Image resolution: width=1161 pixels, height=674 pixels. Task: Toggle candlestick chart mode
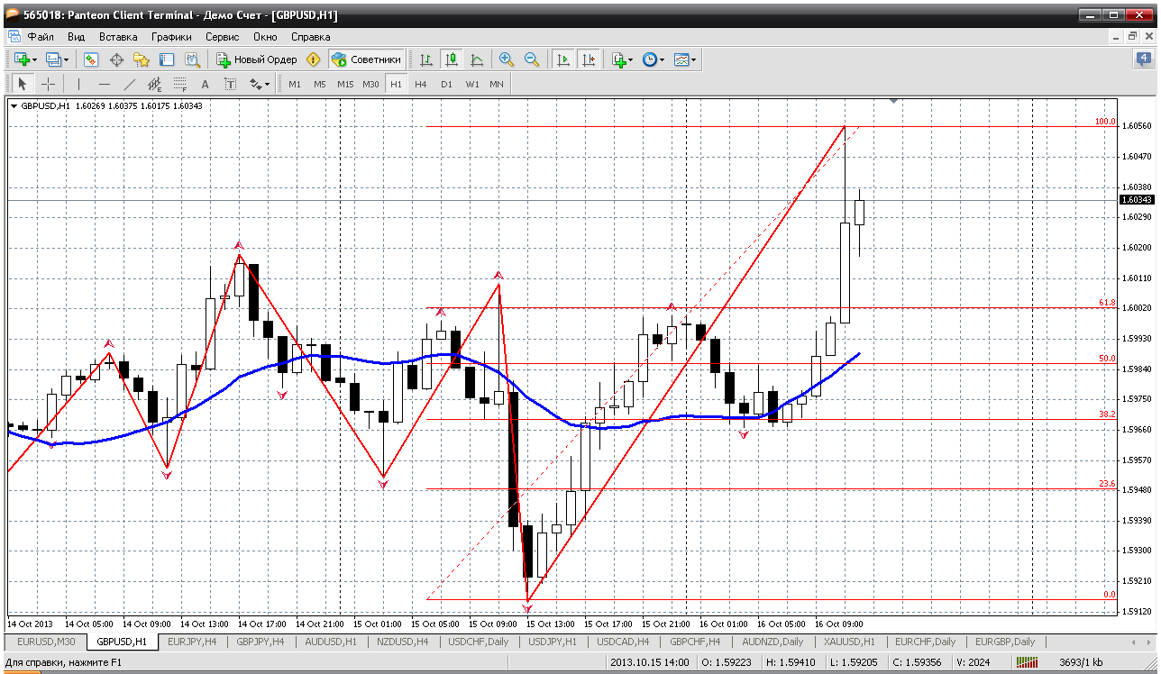(x=452, y=59)
